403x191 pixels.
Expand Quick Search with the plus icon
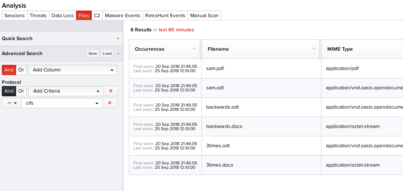(x=118, y=39)
